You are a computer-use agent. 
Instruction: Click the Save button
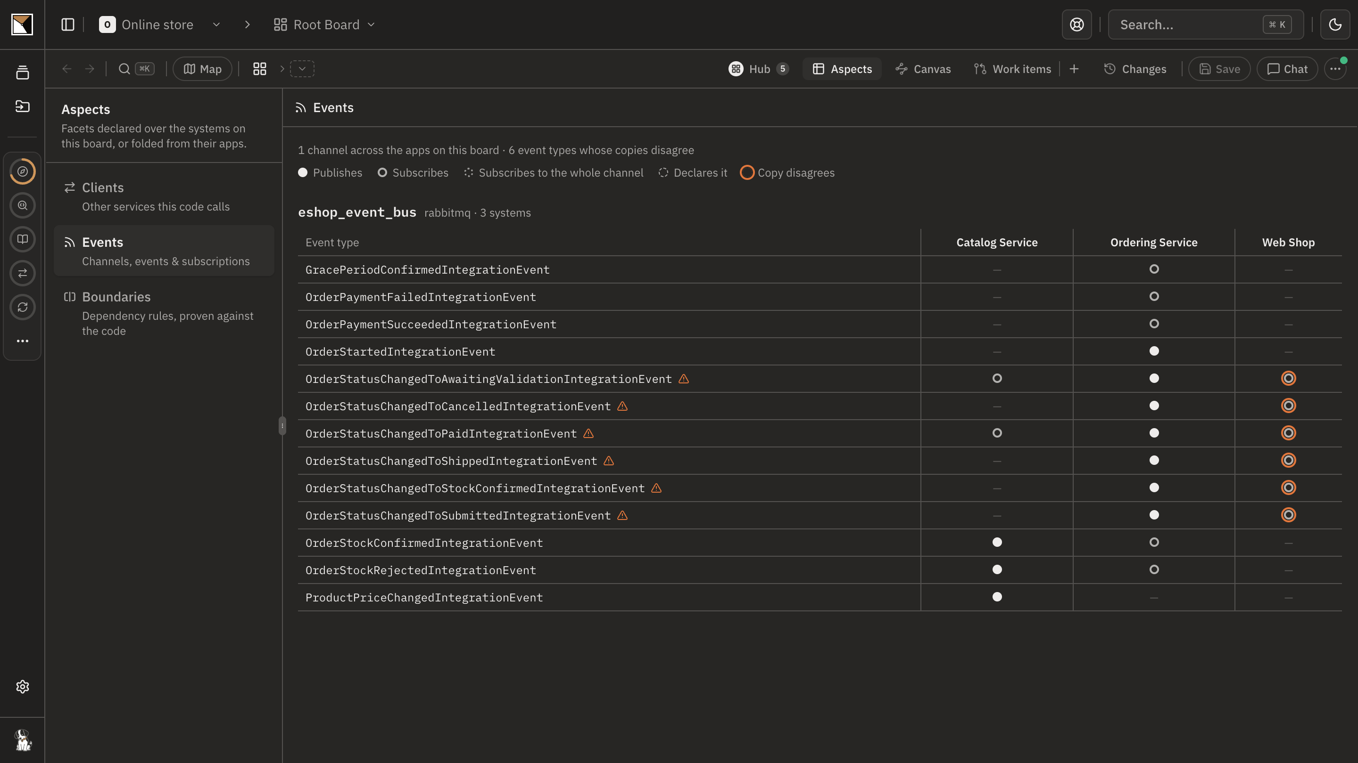pyautogui.click(x=1219, y=69)
